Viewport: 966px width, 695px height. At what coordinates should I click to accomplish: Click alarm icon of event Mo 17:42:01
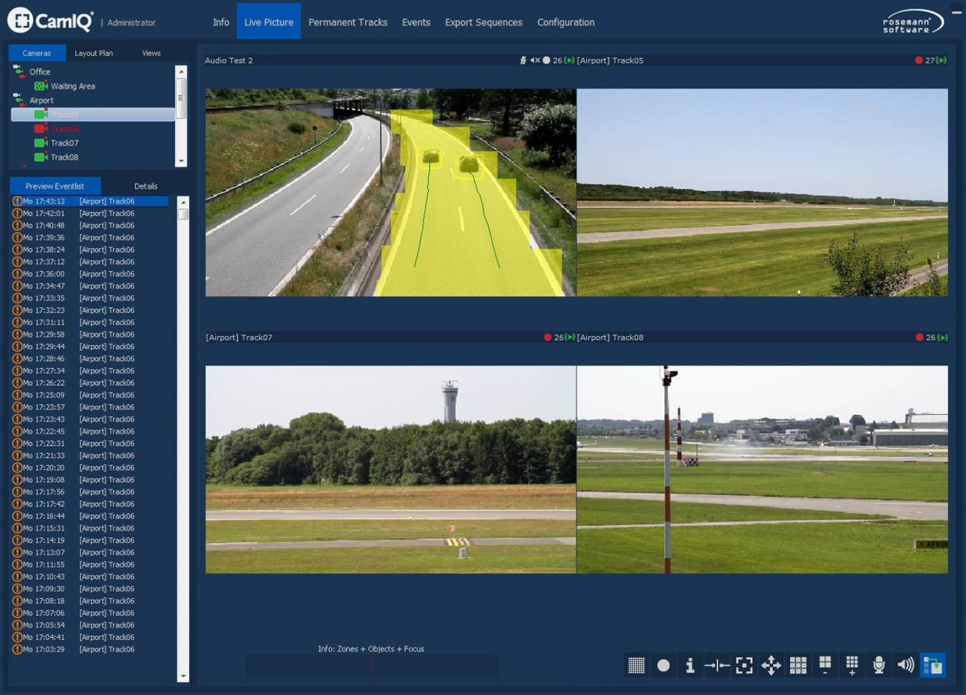(17, 213)
